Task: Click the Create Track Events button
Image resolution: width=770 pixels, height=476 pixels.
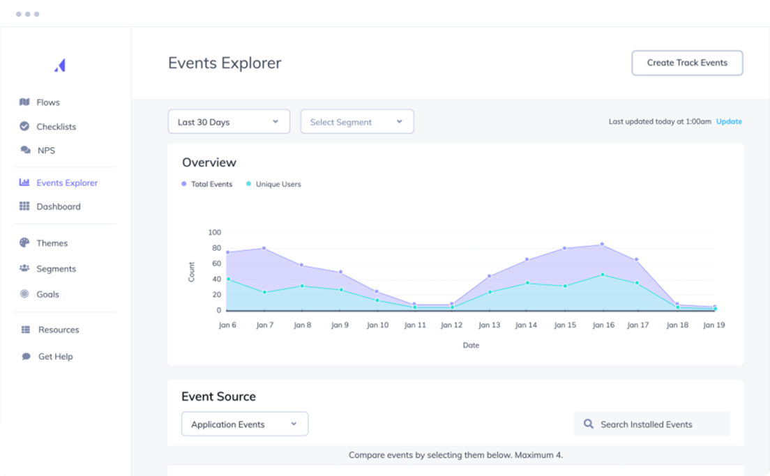Action: point(687,63)
